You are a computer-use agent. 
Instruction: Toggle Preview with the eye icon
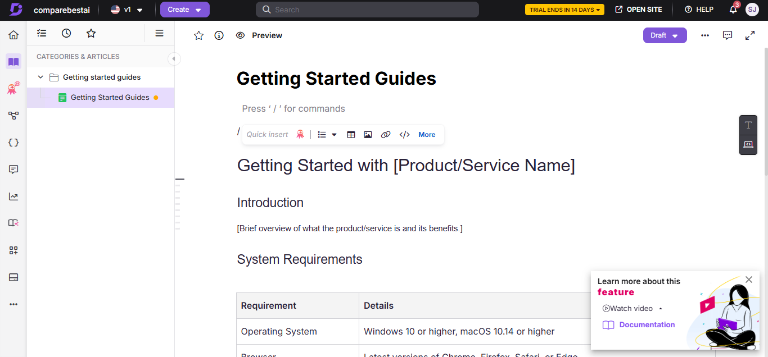click(x=240, y=35)
